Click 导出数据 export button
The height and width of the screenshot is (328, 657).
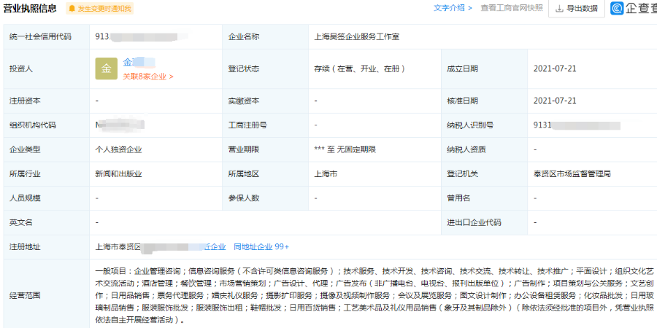577,8
